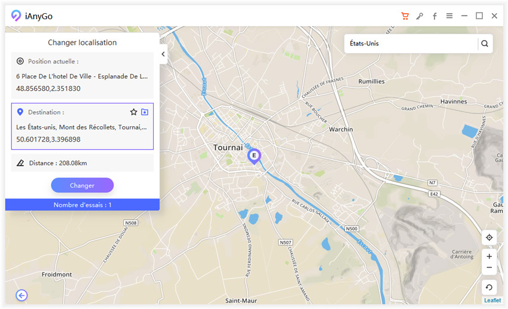
Task: Click the N507 road badge
Action: (x=286, y=242)
